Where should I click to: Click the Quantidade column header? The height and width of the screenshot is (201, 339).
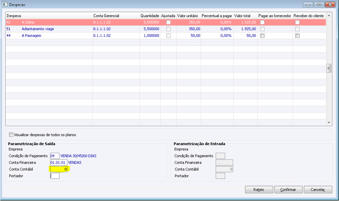pos(150,15)
